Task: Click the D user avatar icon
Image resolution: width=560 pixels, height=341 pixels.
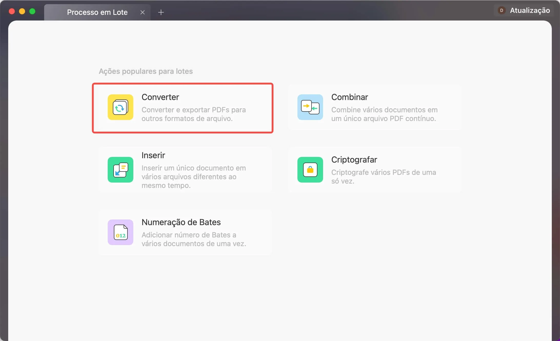Action: click(x=502, y=10)
